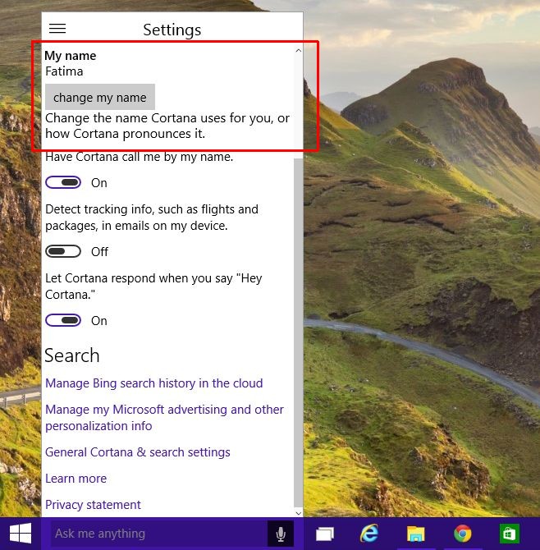Click the change my name button
Screen dimensions: 540x550
point(100,97)
